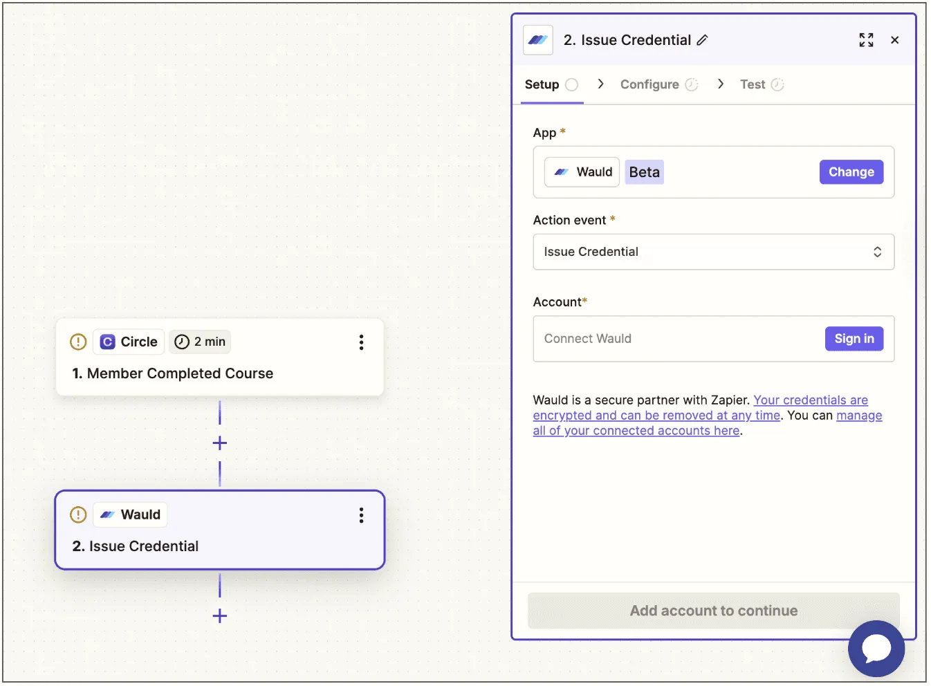Open the chat support bubble
Viewport: 931px width, 686px height.
(x=876, y=649)
